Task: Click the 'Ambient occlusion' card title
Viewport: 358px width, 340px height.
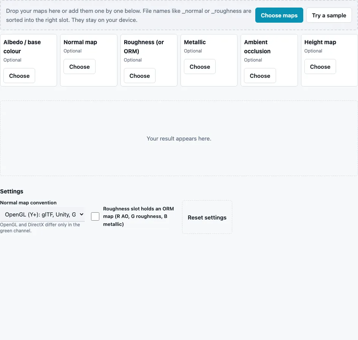Action: click(257, 46)
